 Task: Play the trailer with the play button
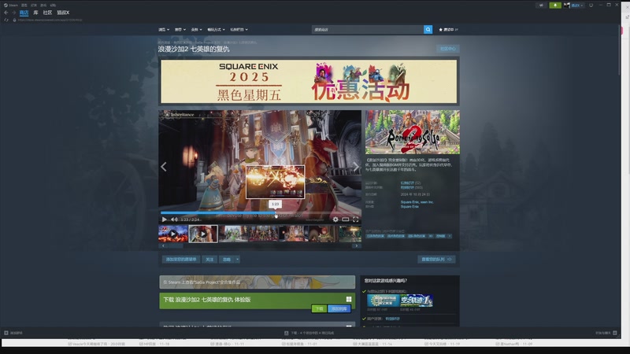click(164, 219)
